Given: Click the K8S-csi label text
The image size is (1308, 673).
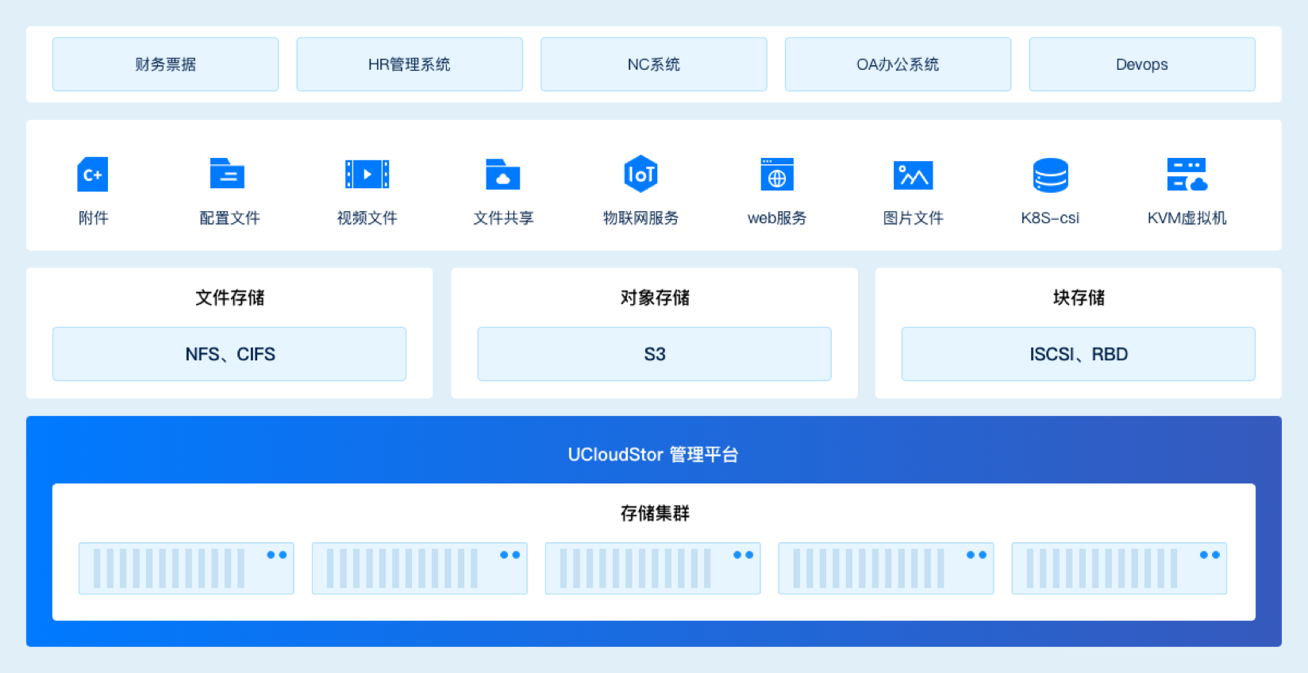Looking at the screenshot, I should (x=1050, y=218).
